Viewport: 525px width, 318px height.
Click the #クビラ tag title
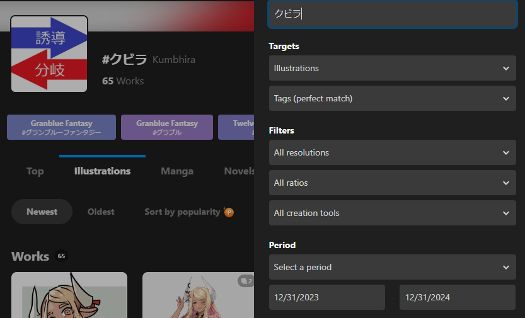pyautogui.click(x=125, y=60)
